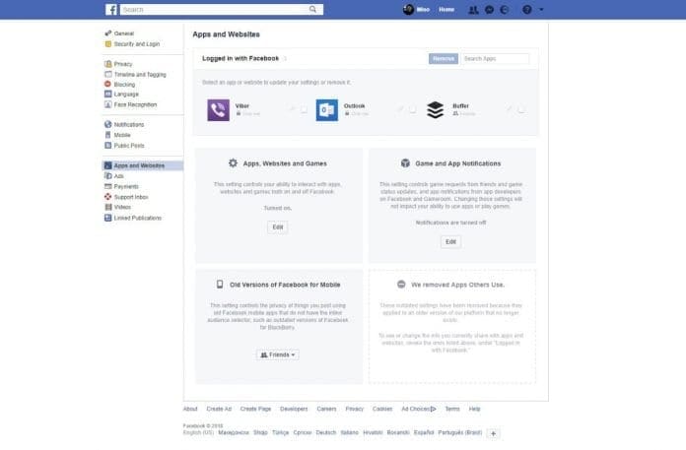Click the edit pencil for Buffer
Image resolution: width=686 pixels, height=450 pixels.
tap(509, 108)
